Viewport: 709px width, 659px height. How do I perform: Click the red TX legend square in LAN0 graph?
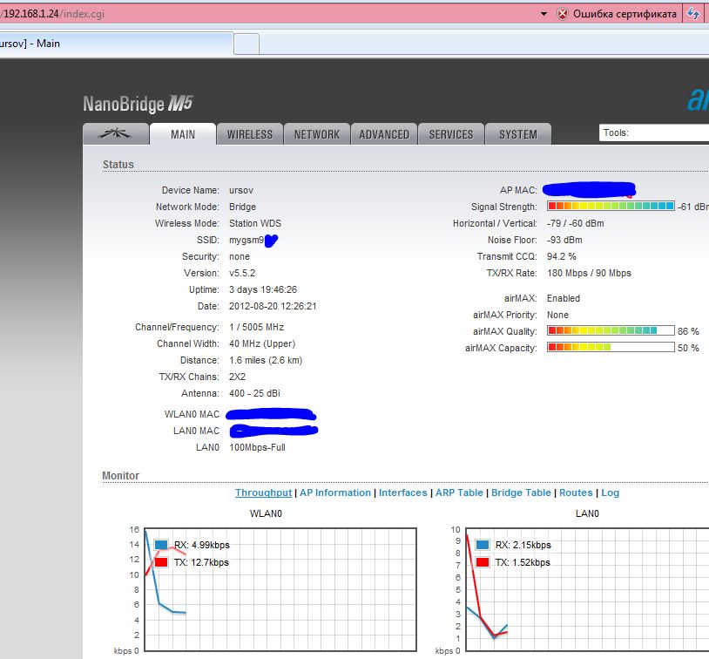pos(482,562)
